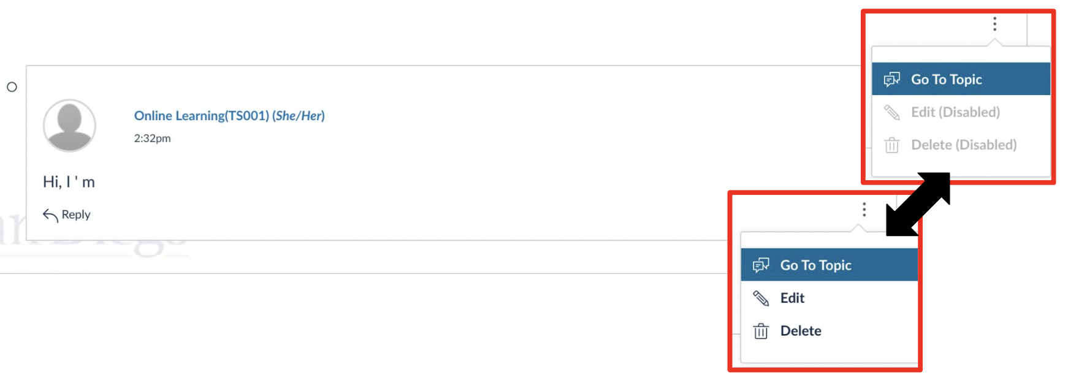Image resolution: width=1068 pixels, height=380 pixels.
Task: Select Go To Topic above the enabled Edit
Action: (x=815, y=265)
